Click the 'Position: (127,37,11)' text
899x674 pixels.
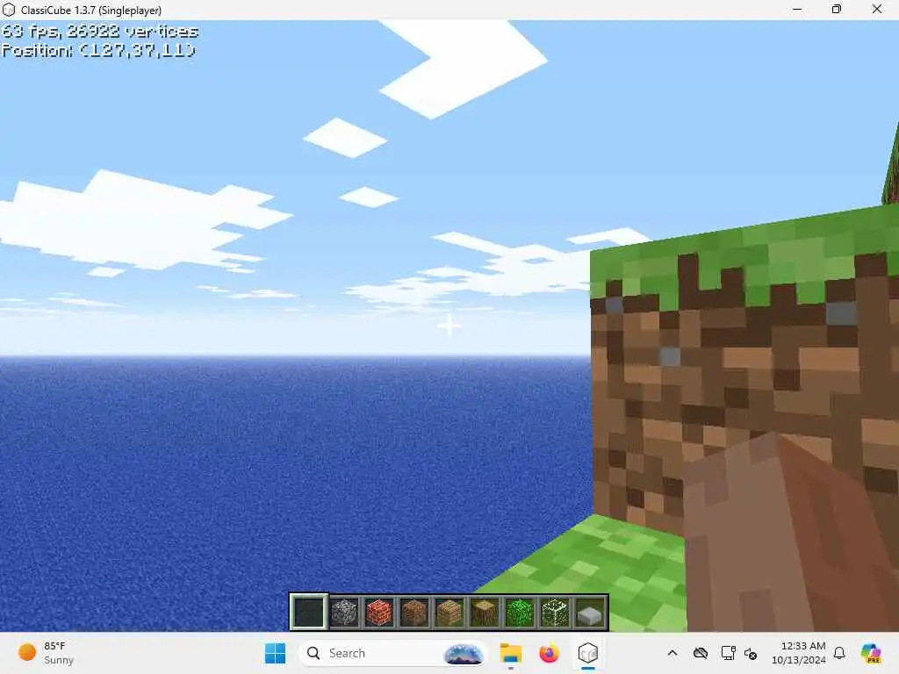pyautogui.click(x=98, y=50)
